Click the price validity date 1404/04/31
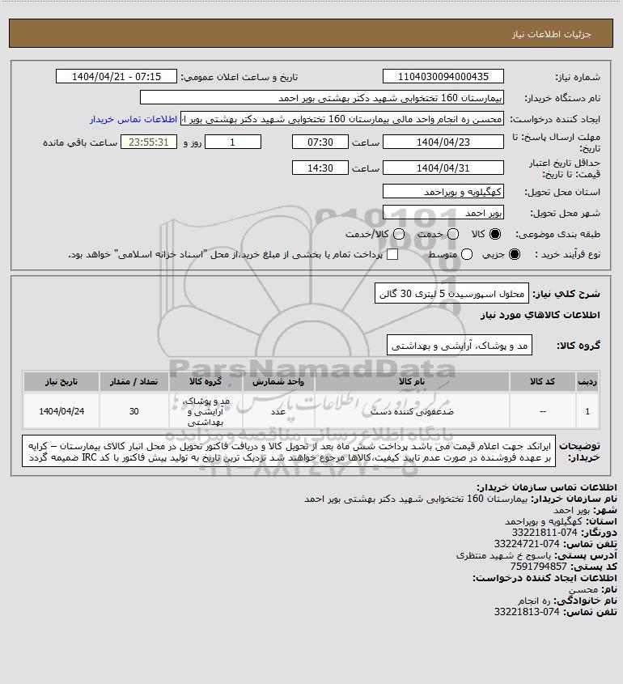 click(x=443, y=168)
